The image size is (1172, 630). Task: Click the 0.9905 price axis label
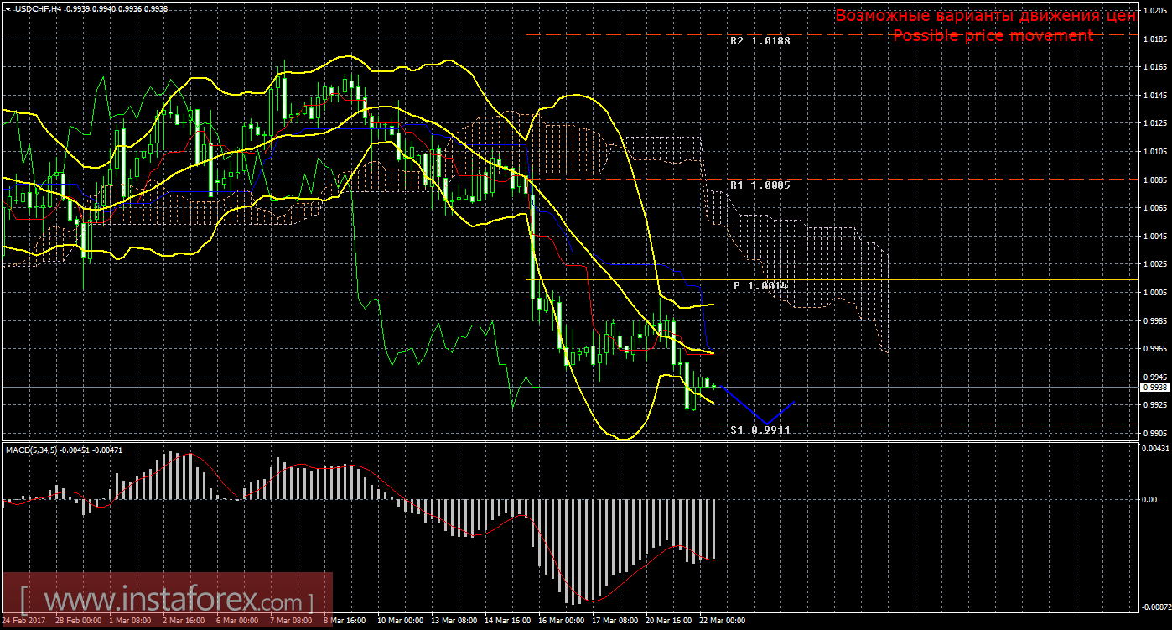pyautogui.click(x=1154, y=434)
